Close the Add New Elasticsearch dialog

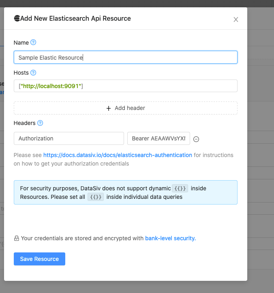click(x=236, y=19)
